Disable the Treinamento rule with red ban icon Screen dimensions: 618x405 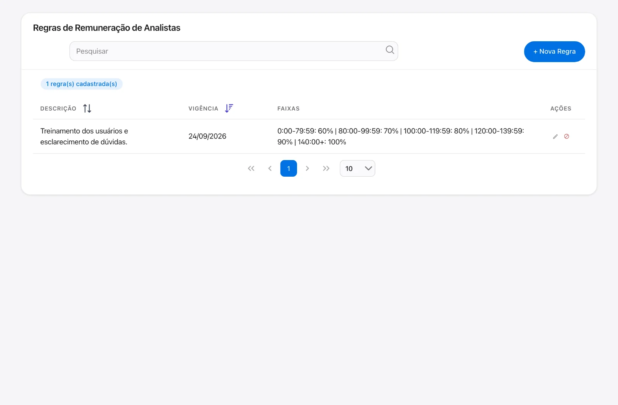point(567,136)
